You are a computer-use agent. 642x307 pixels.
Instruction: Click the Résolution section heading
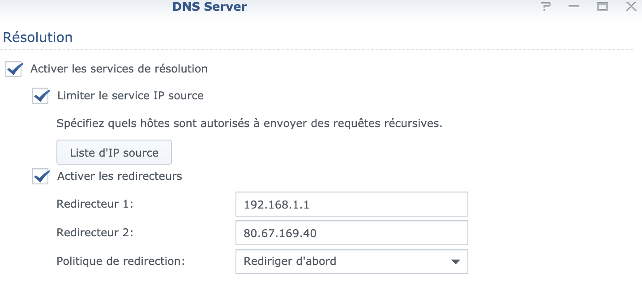[38, 37]
